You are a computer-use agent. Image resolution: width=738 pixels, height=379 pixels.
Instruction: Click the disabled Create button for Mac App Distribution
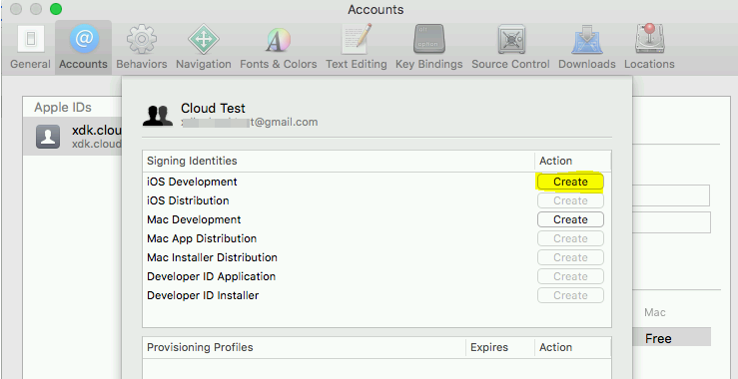[x=570, y=238]
